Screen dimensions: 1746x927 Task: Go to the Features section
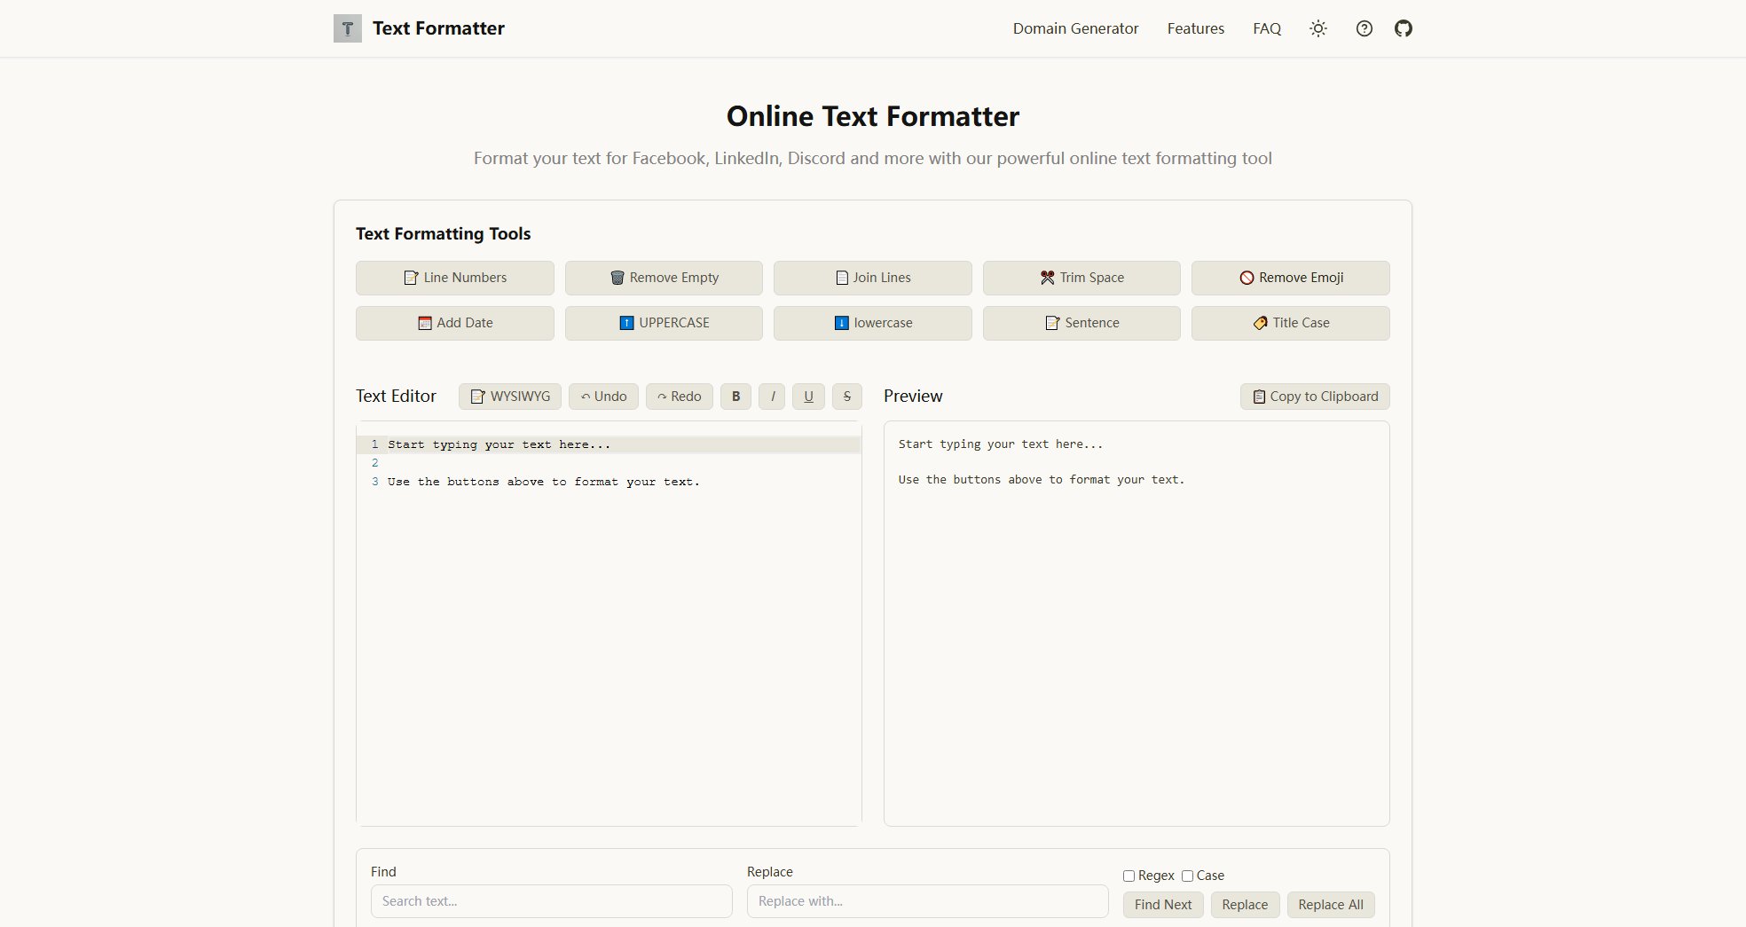tap(1195, 28)
